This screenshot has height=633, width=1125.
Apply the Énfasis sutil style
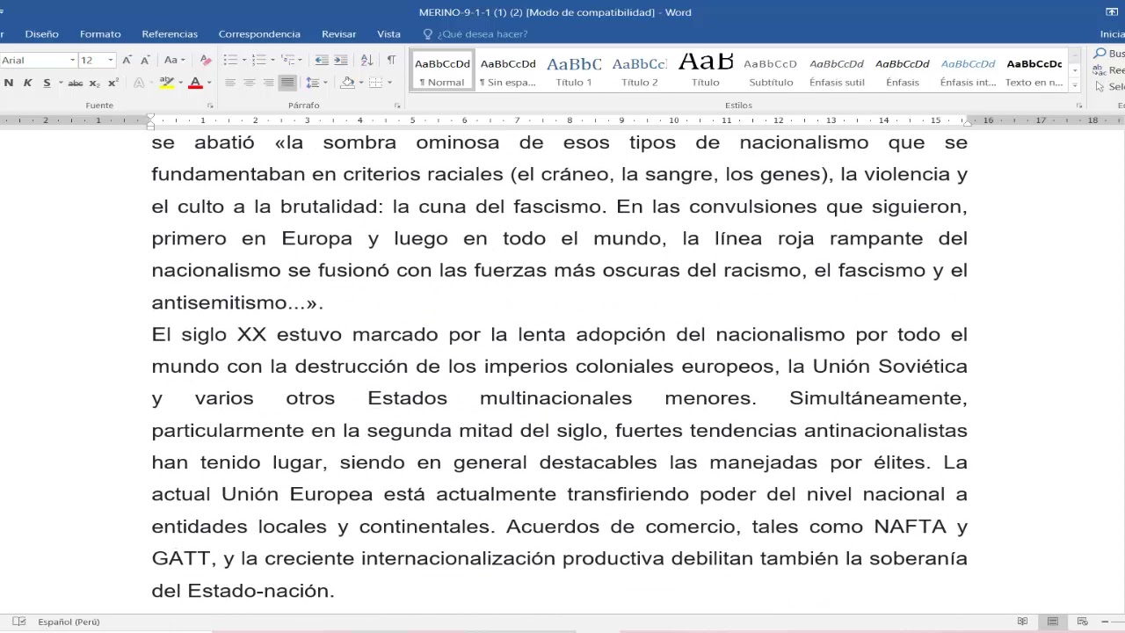(x=837, y=72)
